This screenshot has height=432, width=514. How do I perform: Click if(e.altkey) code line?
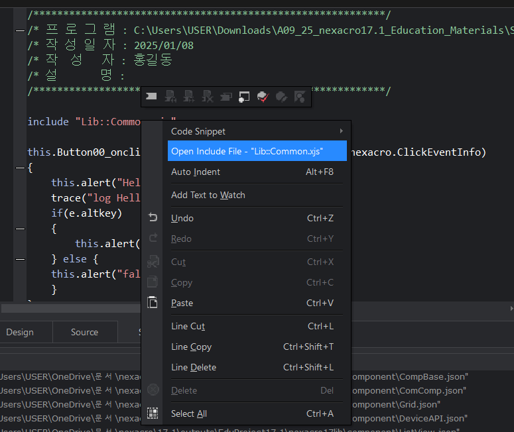tap(86, 213)
